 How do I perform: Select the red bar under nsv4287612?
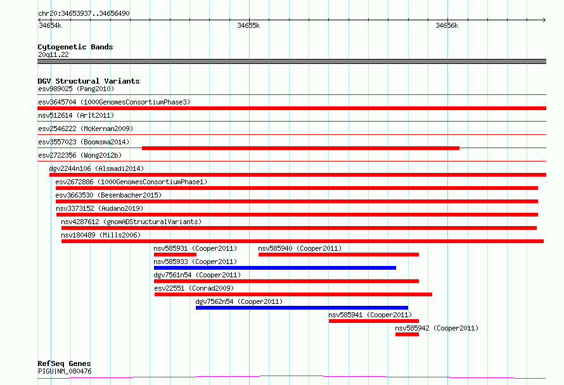tap(299, 228)
